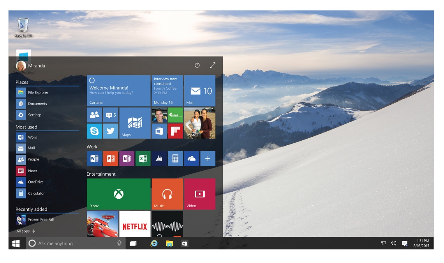Expand Start menu to full screen

212,65
